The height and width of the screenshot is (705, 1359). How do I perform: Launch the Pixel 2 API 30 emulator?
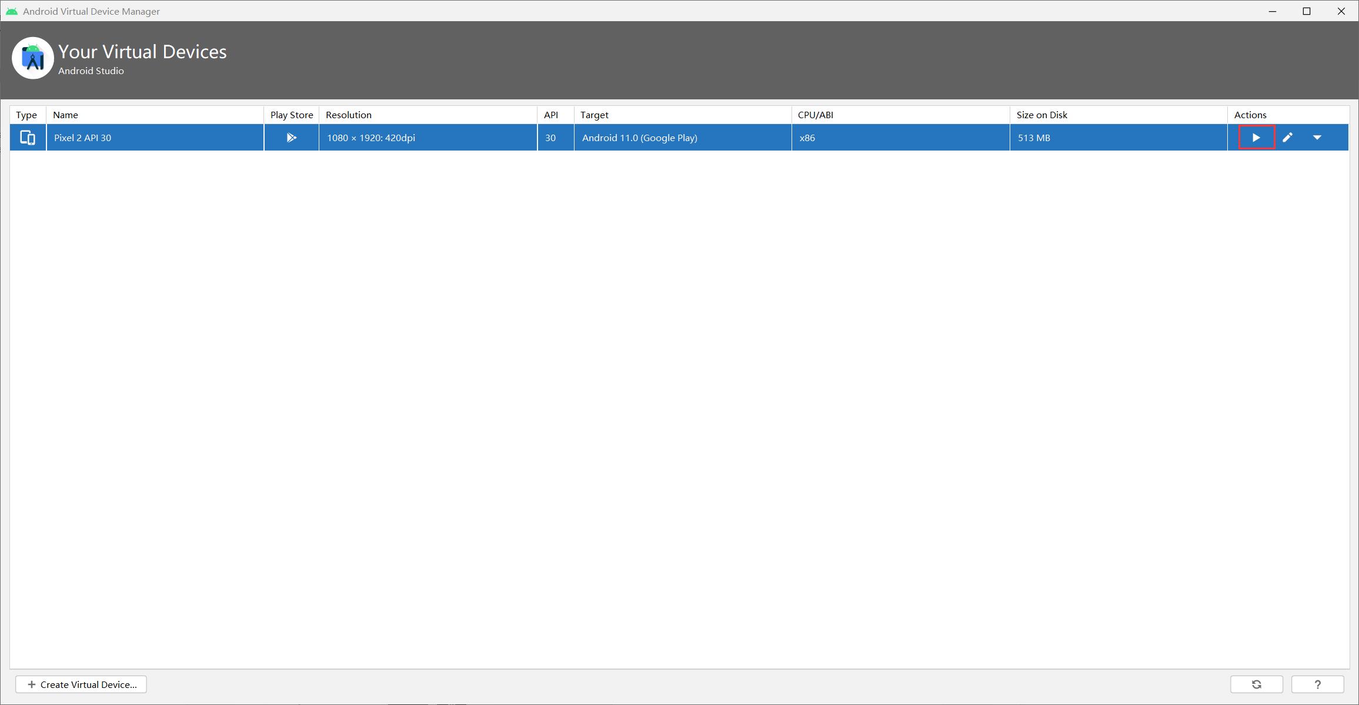pos(1256,138)
